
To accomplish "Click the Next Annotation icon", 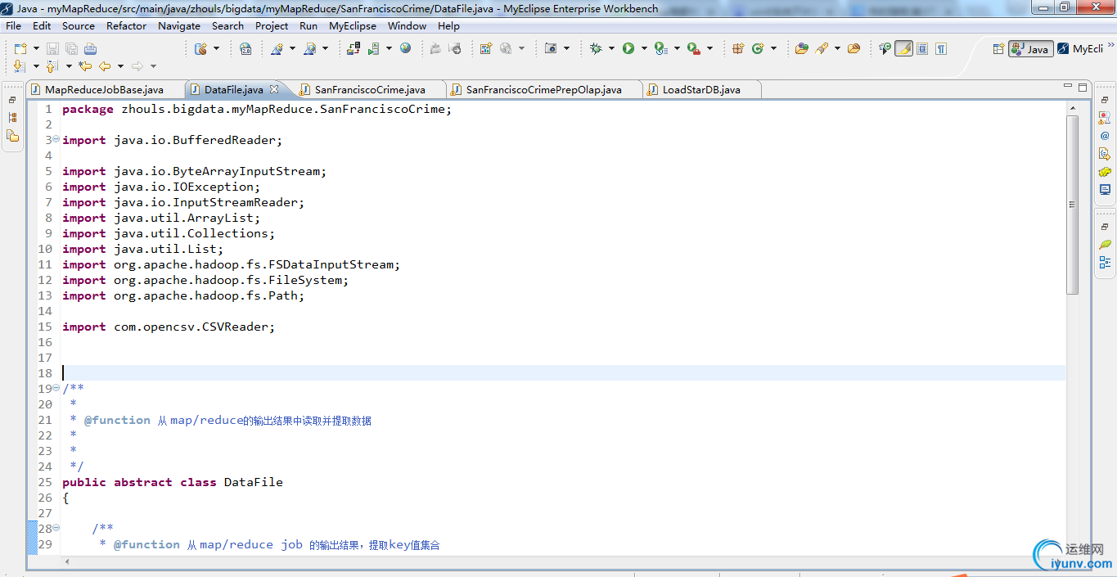I will [x=20, y=66].
